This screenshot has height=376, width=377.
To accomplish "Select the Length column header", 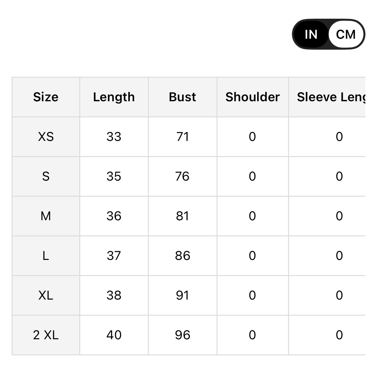I will pos(114,97).
